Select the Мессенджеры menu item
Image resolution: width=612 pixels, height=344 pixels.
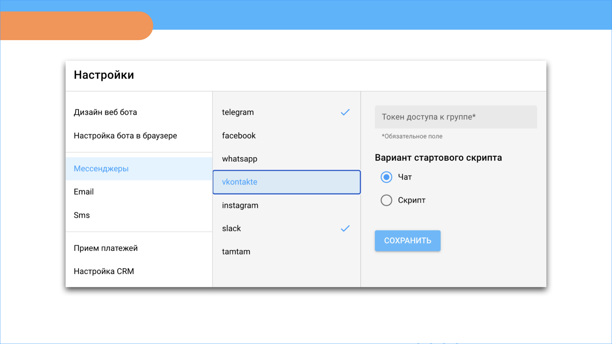101,169
